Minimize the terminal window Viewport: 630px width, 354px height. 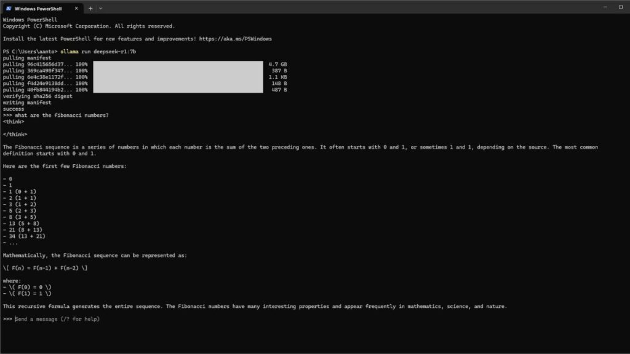pyautogui.click(x=605, y=7)
